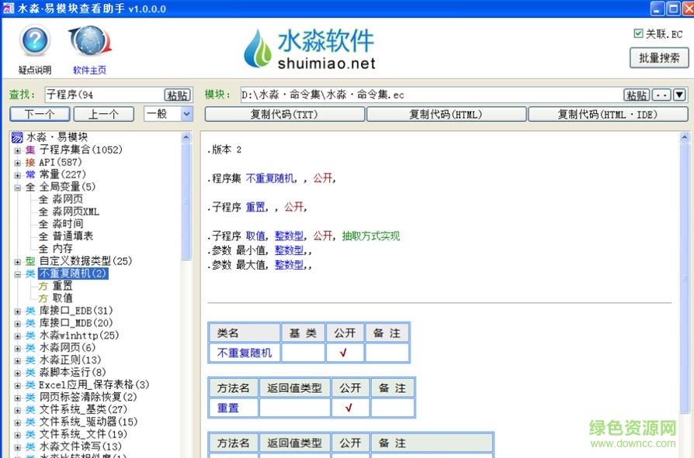This screenshot has width=694, height=458.
Task: Click the 常 icon of 常量(227)
Action: (29, 174)
